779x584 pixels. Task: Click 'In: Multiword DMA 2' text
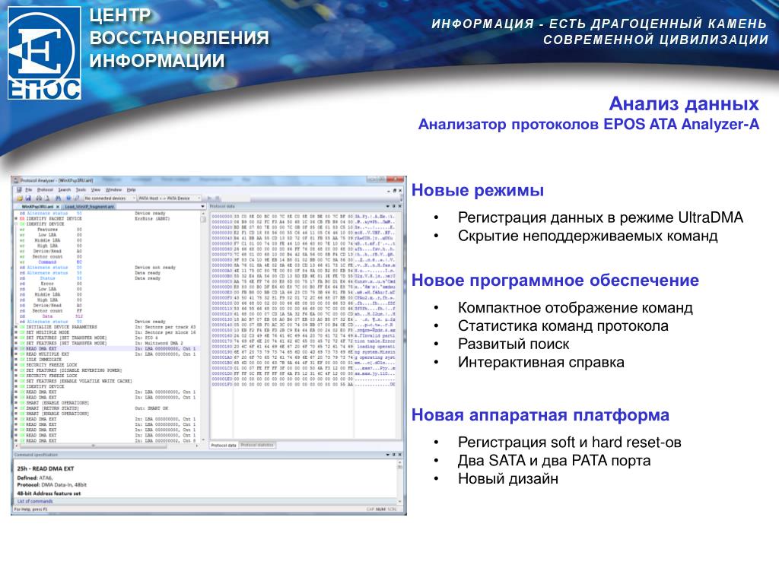158,343
